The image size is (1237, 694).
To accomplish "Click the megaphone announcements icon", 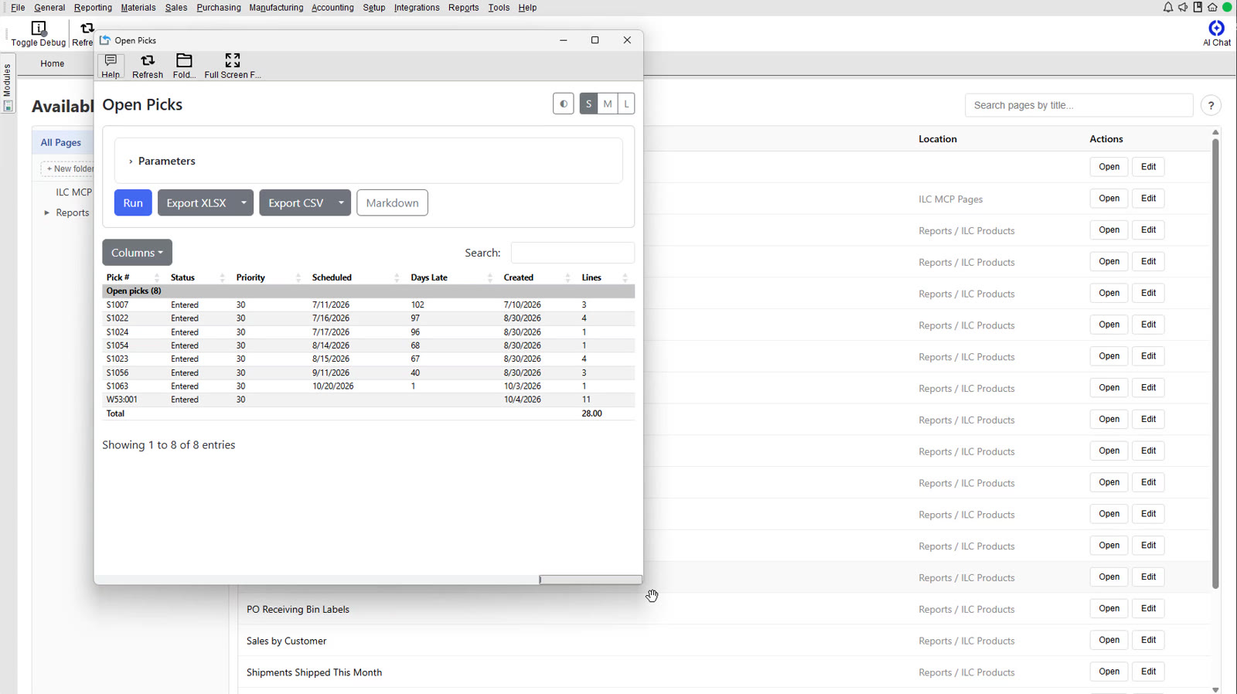I will pyautogui.click(x=1183, y=7).
